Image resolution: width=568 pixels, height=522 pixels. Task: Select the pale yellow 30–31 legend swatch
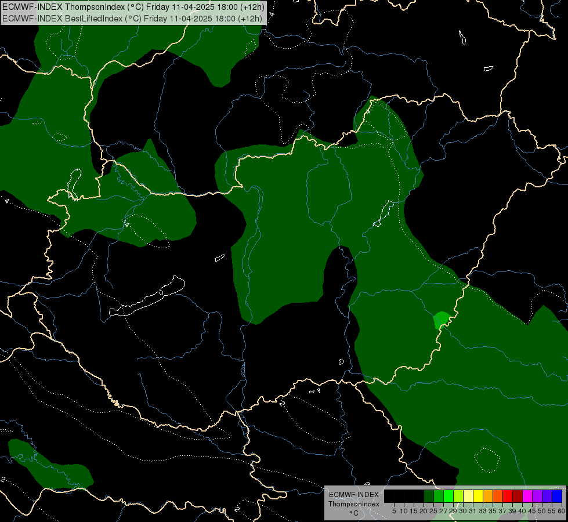[x=468, y=496]
